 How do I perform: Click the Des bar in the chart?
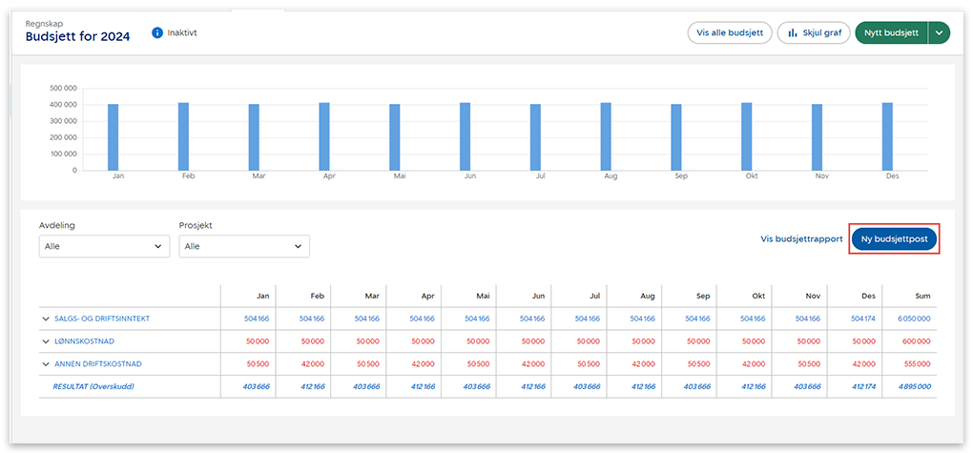pyautogui.click(x=887, y=136)
